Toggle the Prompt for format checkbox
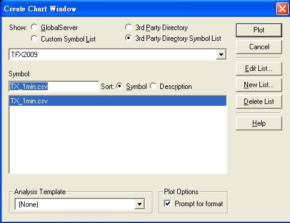This screenshot has width=290, height=223. 168,204
